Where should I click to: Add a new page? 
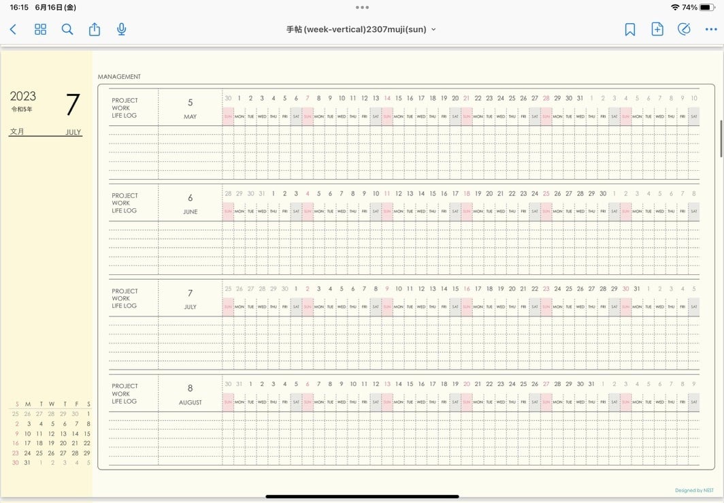coord(657,29)
